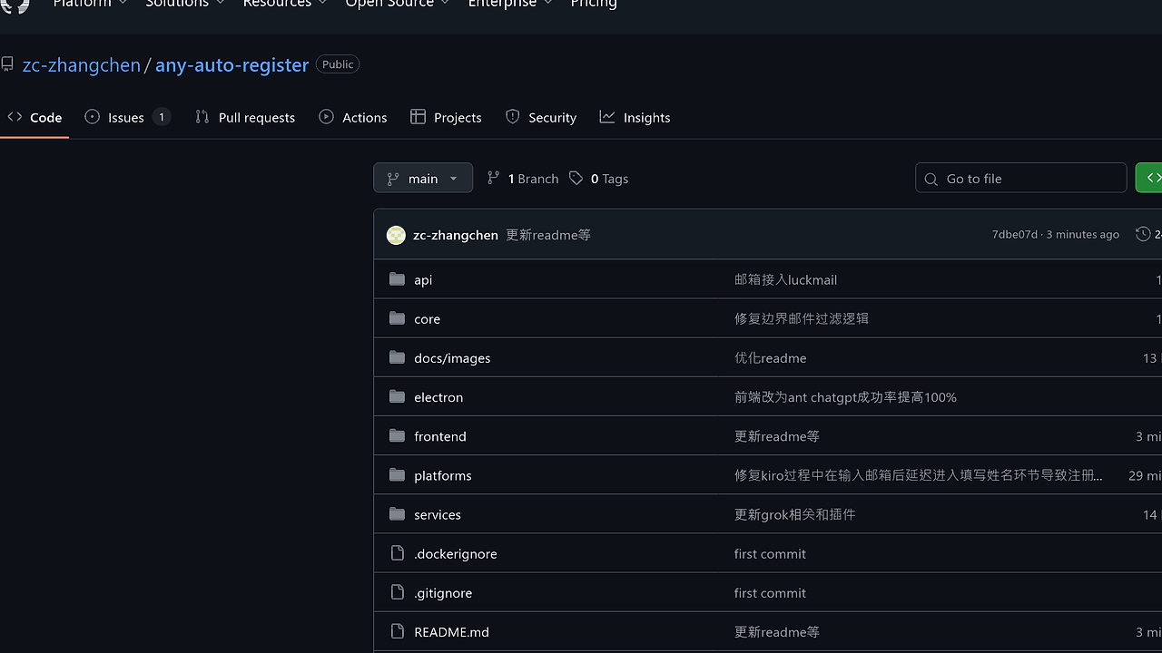The image size is (1162, 653).
Task: Switch to the Code tab
Action: pyautogui.click(x=34, y=118)
